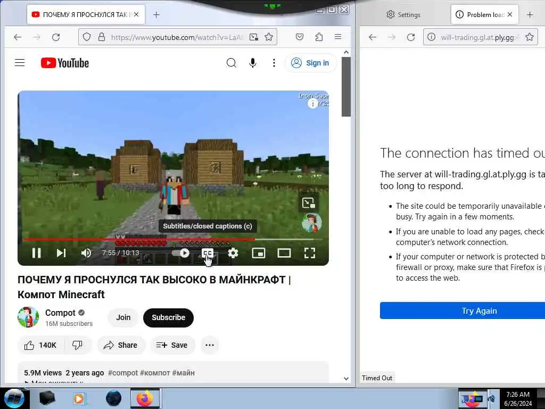Image resolution: width=545 pixels, height=409 pixels.
Task: Open new tab in right Firefox
Action: (530, 14)
